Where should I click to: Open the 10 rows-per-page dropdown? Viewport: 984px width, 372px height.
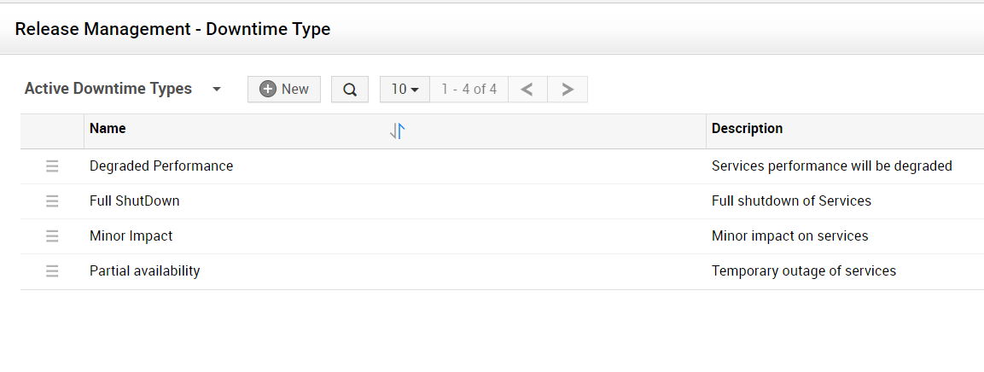pos(405,90)
